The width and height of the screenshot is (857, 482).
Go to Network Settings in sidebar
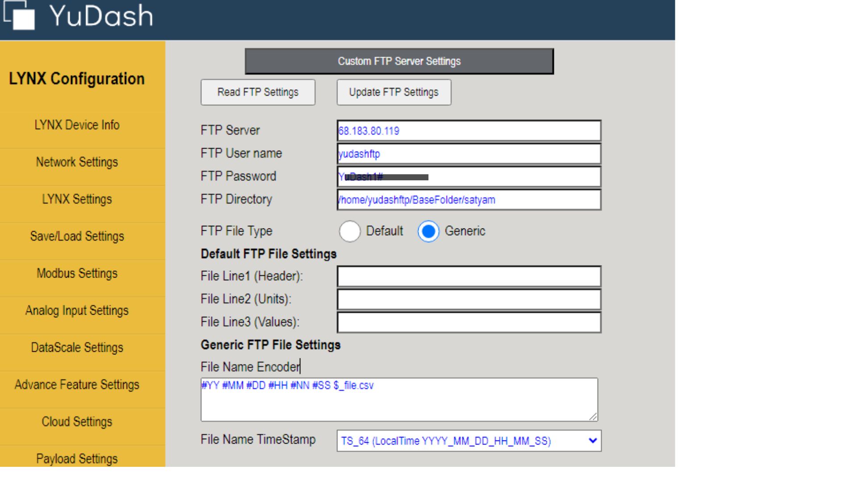77,162
